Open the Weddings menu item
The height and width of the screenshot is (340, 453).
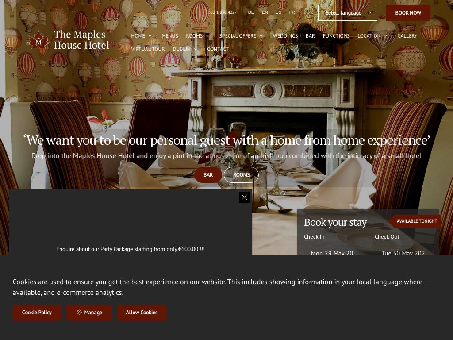(x=285, y=36)
